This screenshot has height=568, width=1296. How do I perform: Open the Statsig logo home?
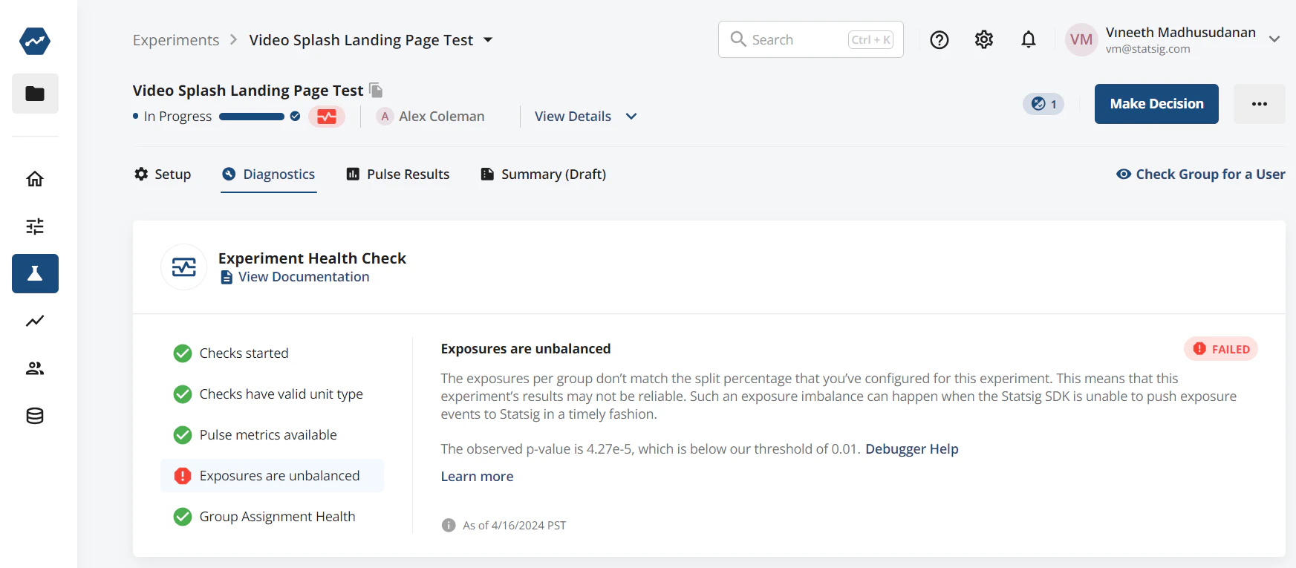(x=35, y=41)
